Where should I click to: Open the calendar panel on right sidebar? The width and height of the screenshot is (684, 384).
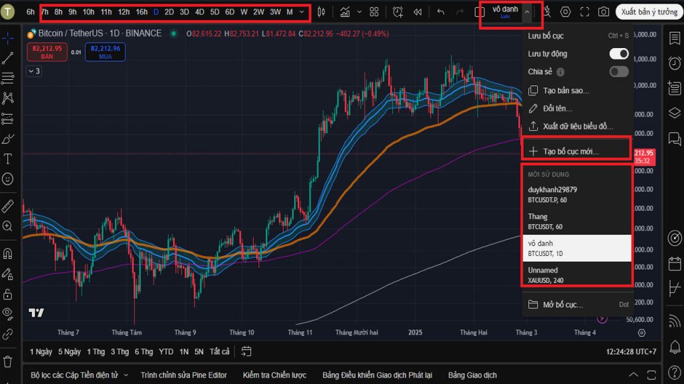click(675, 263)
